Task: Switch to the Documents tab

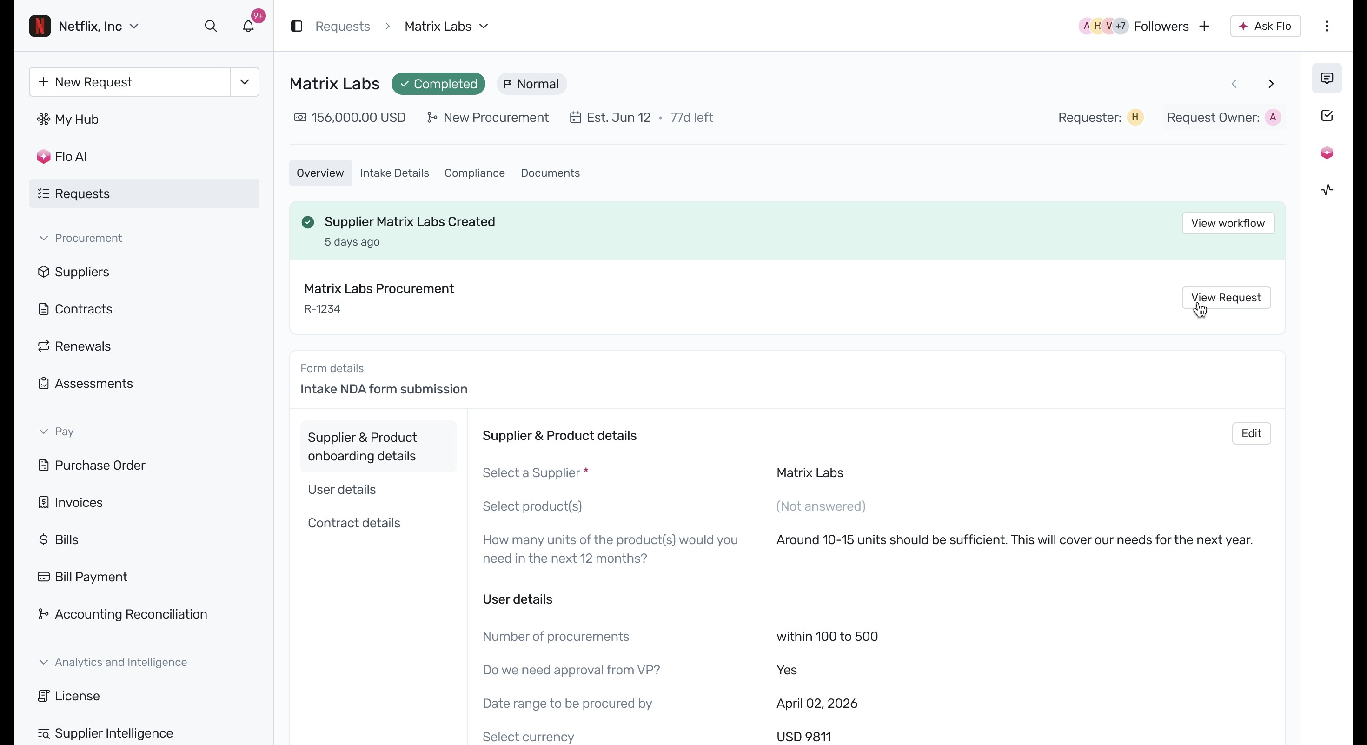Action: [550, 173]
